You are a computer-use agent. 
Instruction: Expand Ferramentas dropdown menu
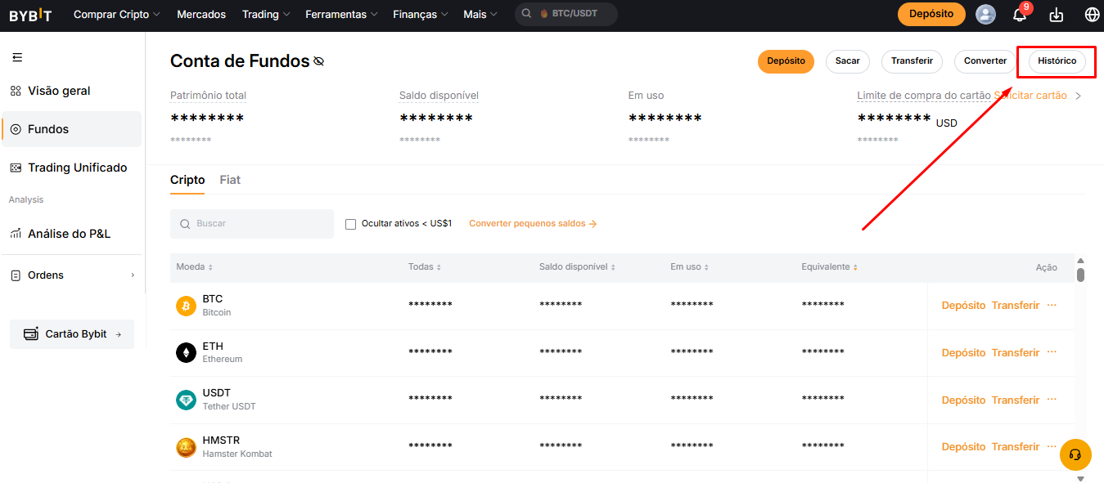pos(341,14)
